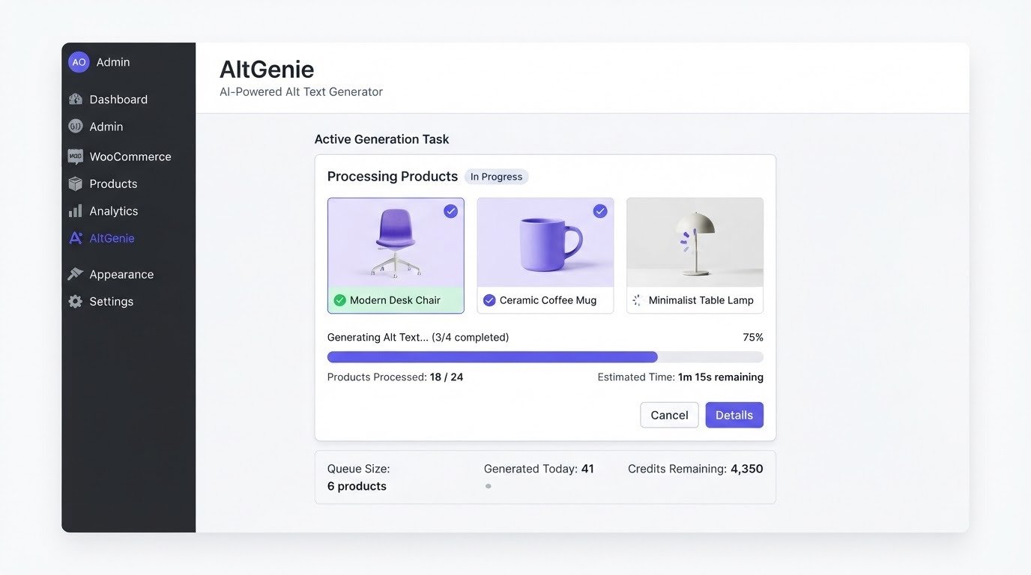Open the WooCommerce menu item
The image size is (1031, 575).
pos(129,156)
